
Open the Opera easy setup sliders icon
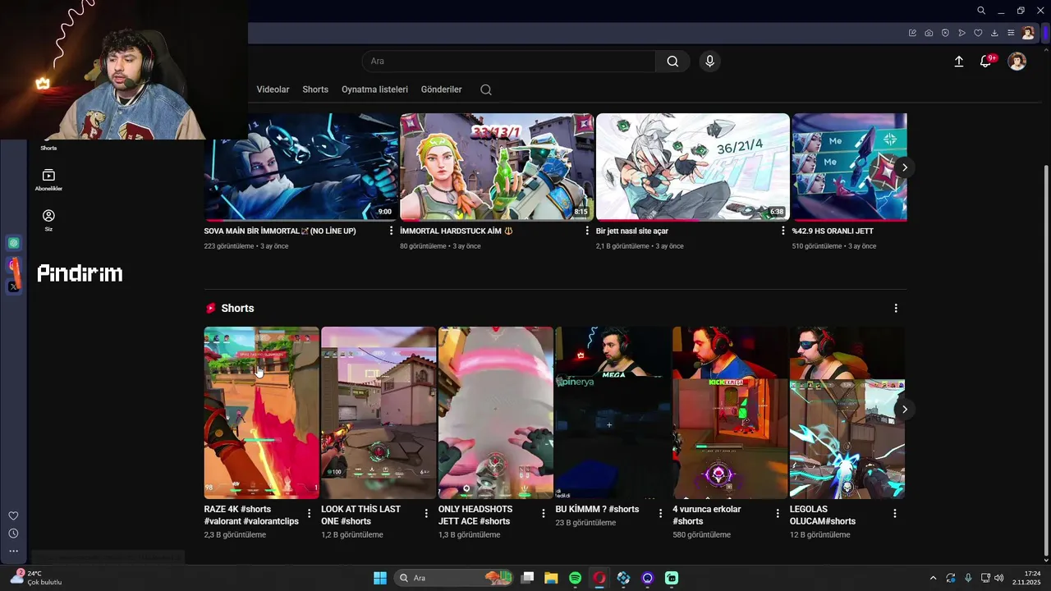pyautogui.click(x=1011, y=33)
